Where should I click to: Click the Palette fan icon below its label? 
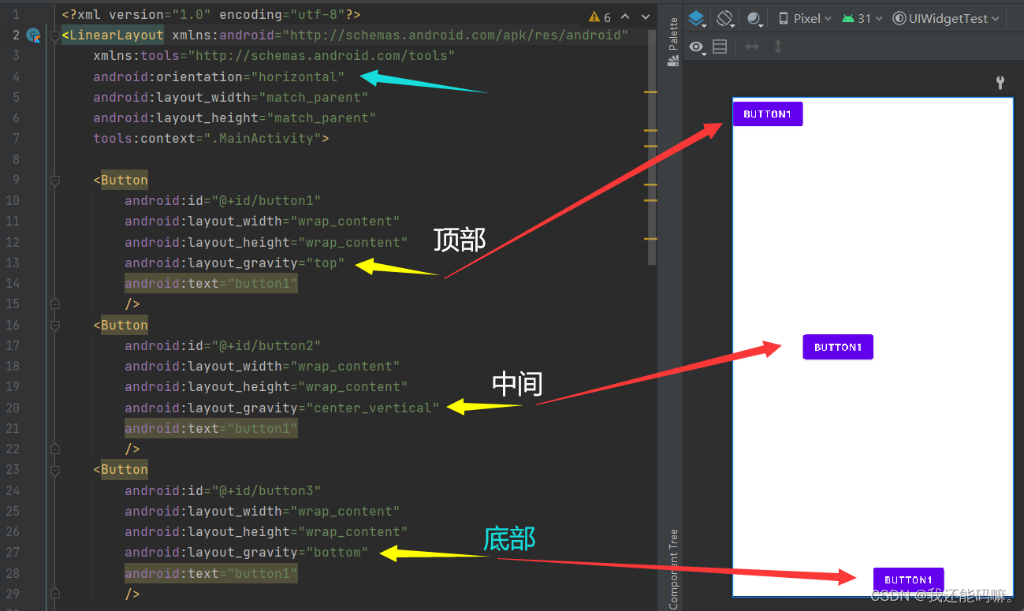point(673,61)
